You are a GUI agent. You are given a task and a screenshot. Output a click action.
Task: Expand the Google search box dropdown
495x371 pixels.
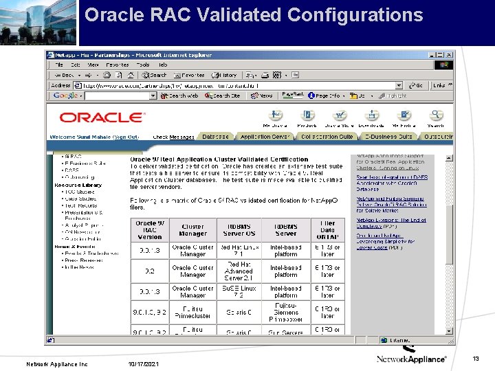pos(153,95)
